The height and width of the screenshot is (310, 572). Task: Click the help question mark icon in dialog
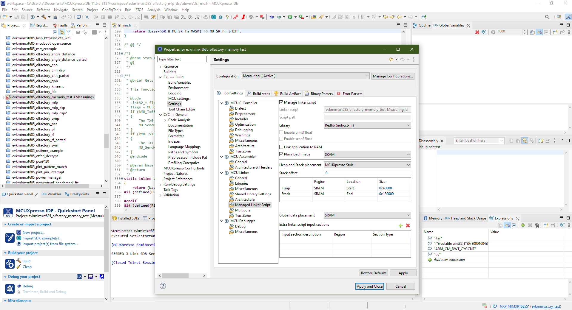(x=163, y=286)
